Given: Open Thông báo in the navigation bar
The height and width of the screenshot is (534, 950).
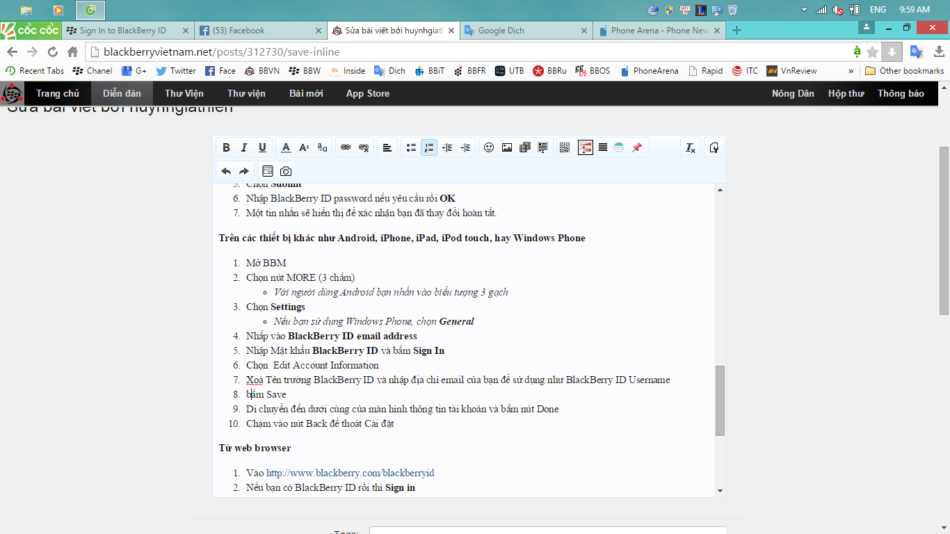Looking at the screenshot, I should [x=901, y=93].
